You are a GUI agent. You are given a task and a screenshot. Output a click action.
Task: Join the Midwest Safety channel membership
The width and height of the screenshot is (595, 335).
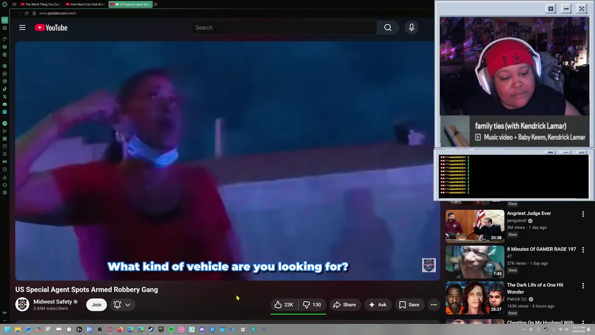(96, 305)
